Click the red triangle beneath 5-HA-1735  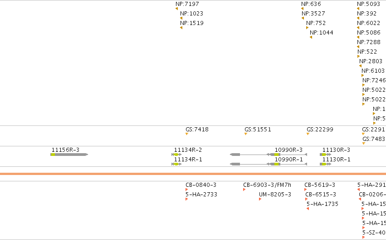click(308, 209)
